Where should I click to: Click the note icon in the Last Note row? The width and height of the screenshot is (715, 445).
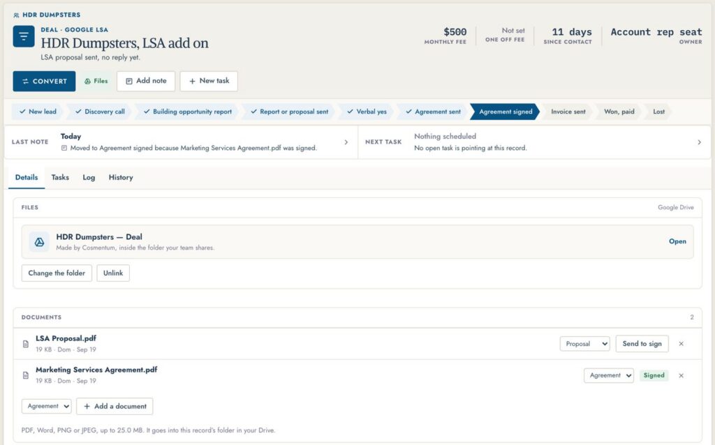[x=64, y=148]
